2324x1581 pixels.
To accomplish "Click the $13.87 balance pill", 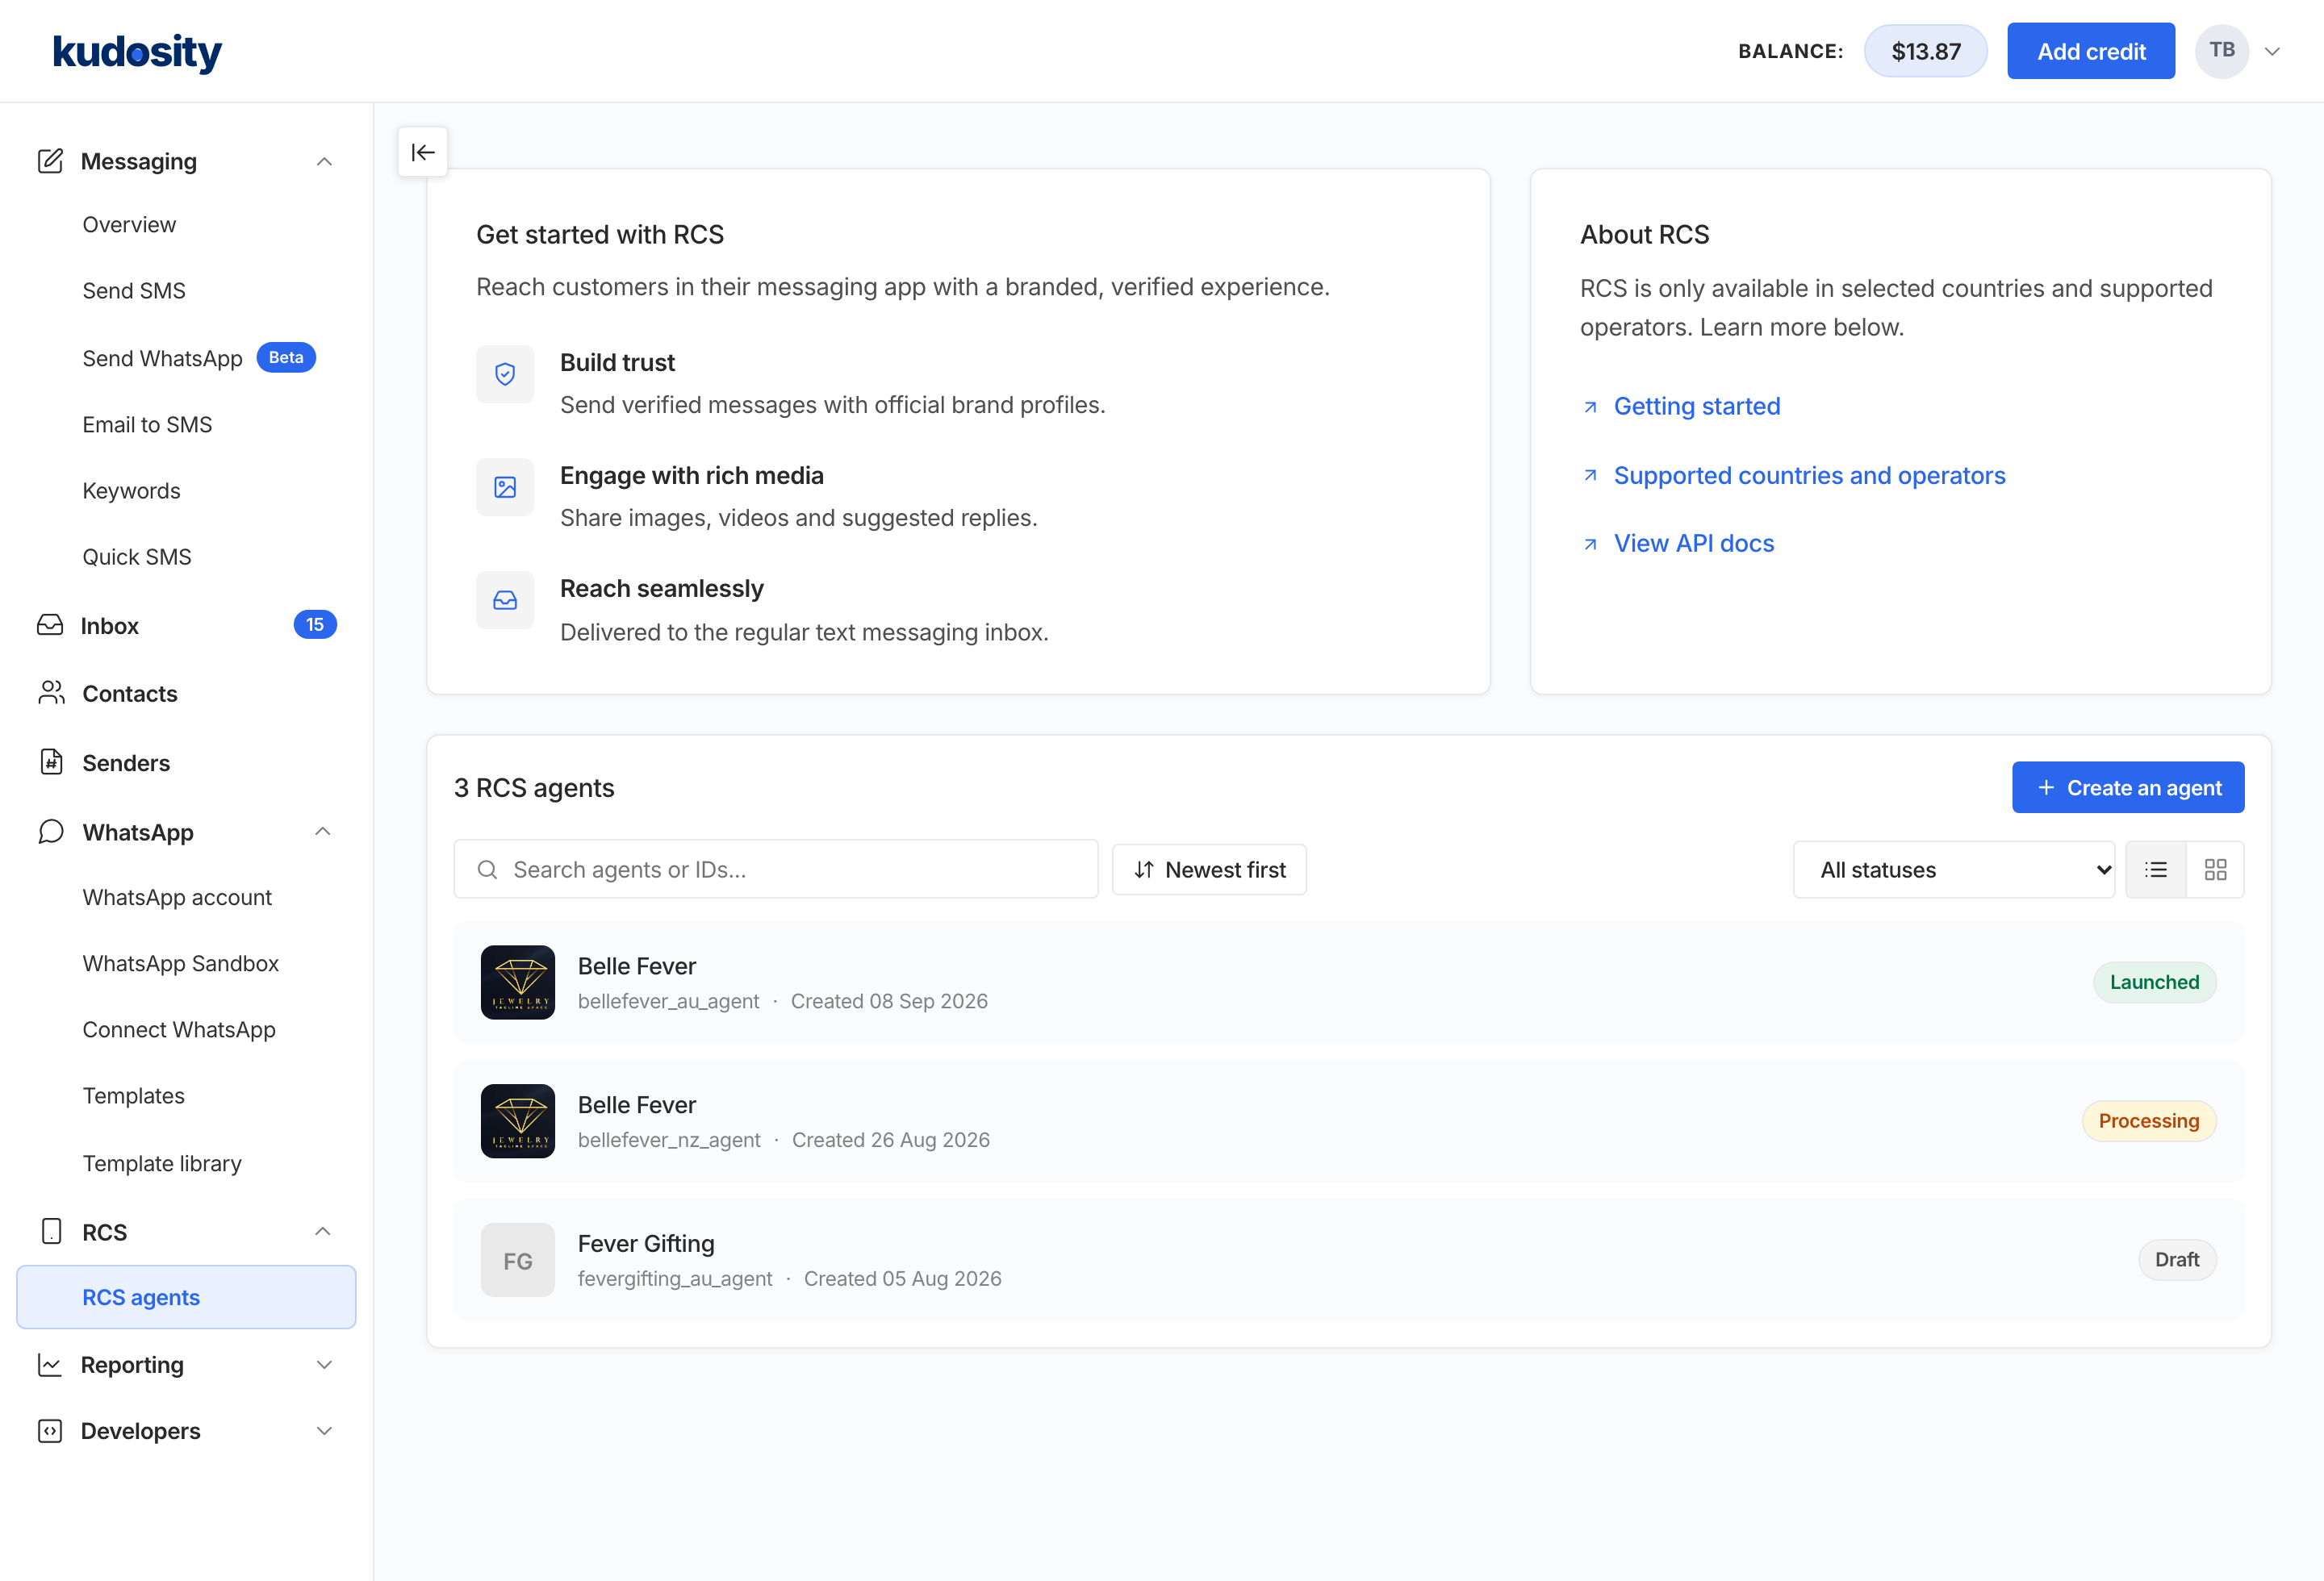I will click(x=1926, y=51).
